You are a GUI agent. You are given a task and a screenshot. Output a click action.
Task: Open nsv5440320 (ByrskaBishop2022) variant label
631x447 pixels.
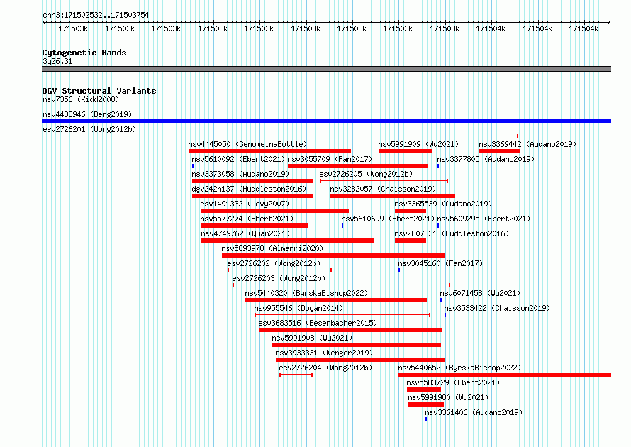click(306, 293)
